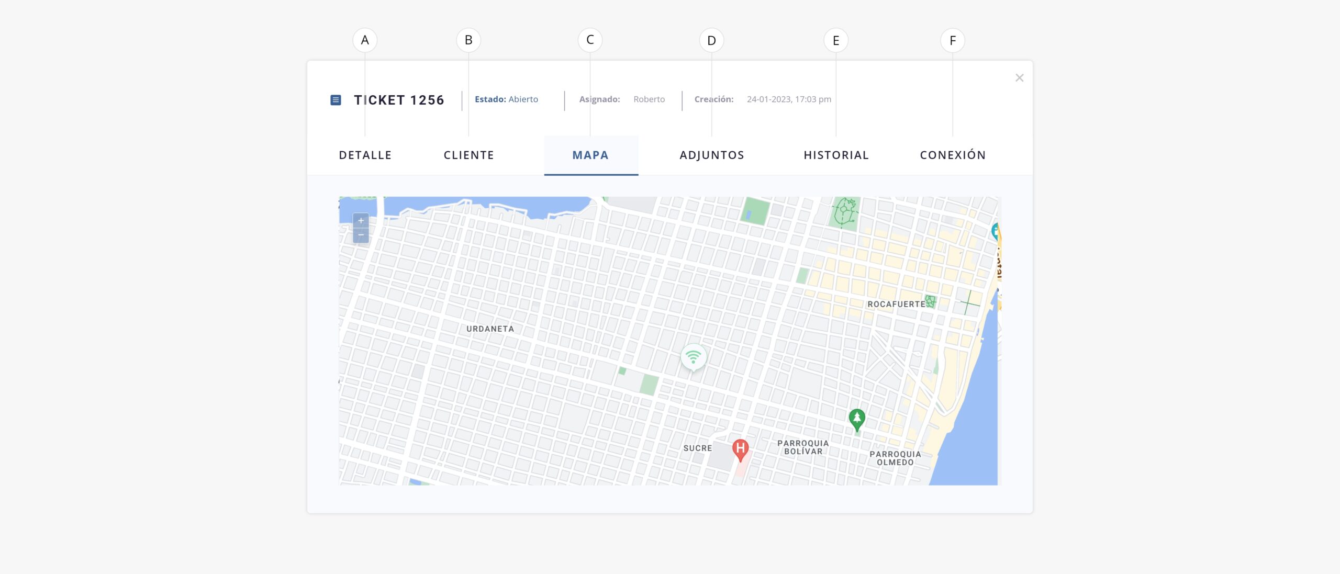Click the green tree park marker
This screenshot has width=1340, height=574.
856,418
